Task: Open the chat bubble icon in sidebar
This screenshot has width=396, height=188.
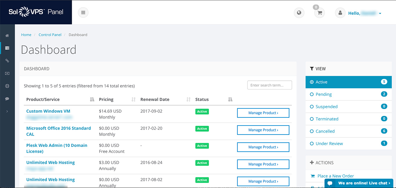Action: [x=7, y=99]
